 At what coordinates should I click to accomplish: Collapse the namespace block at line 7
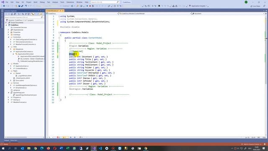click(59, 32)
